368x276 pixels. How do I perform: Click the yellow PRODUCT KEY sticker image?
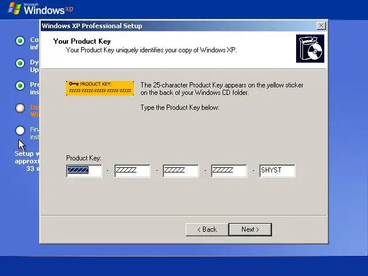tap(100, 88)
